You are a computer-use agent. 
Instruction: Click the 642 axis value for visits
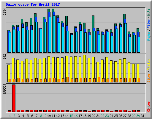(4, 57)
